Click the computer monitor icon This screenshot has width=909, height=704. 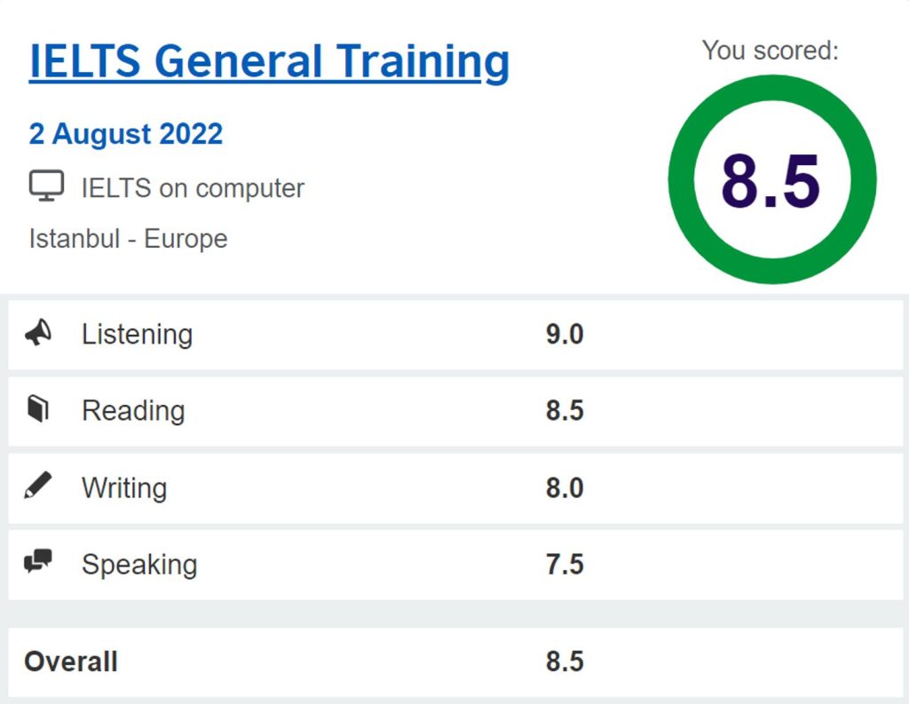pyautogui.click(x=46, y=186)
